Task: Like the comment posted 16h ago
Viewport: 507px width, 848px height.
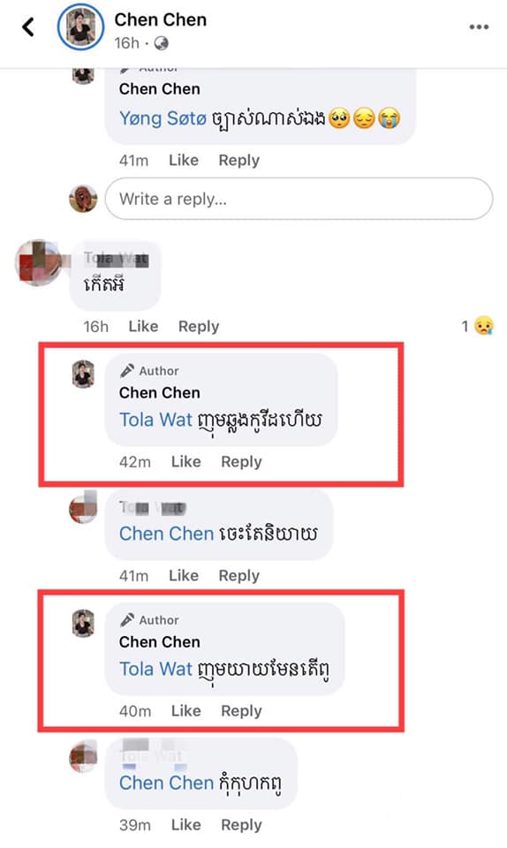Action: pyautogui.click(x=143, y=326)
